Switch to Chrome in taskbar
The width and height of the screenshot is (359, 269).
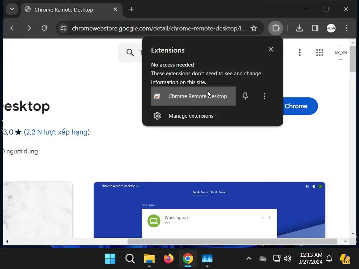point(188,259)
